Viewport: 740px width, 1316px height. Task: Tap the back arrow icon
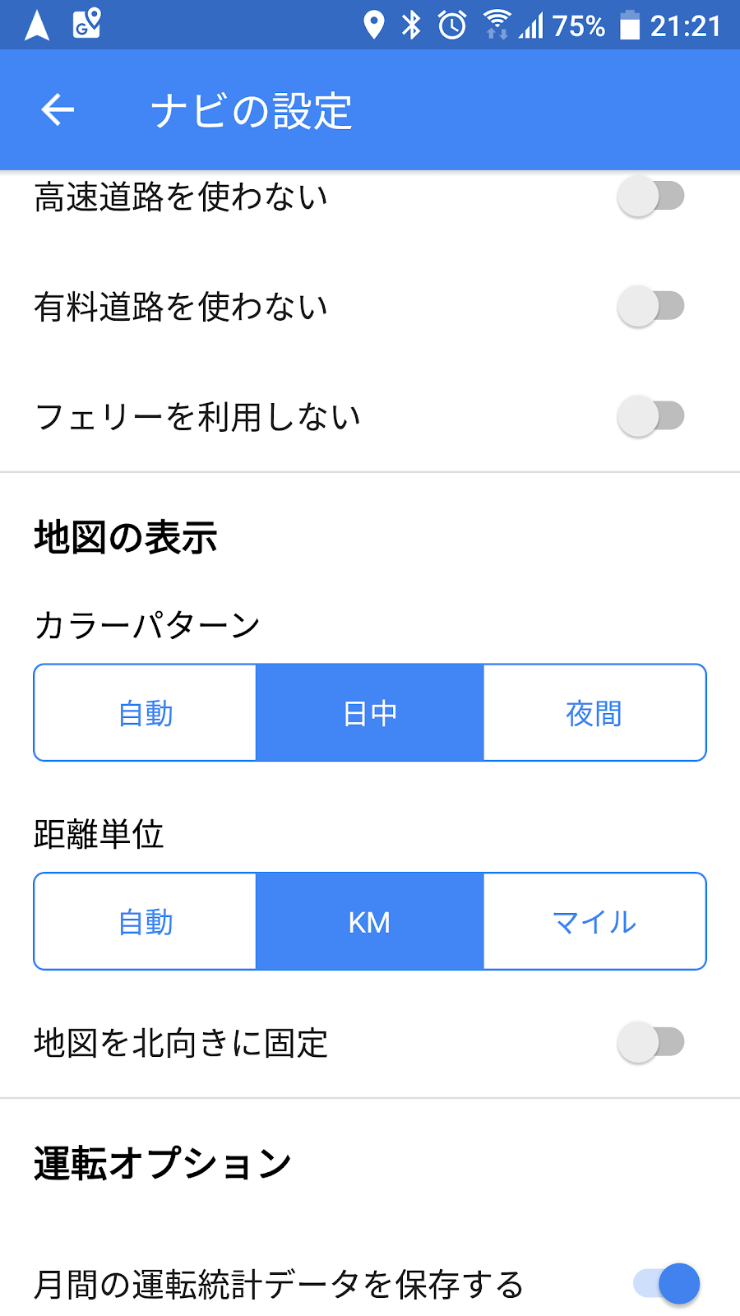tap(58, 109)
